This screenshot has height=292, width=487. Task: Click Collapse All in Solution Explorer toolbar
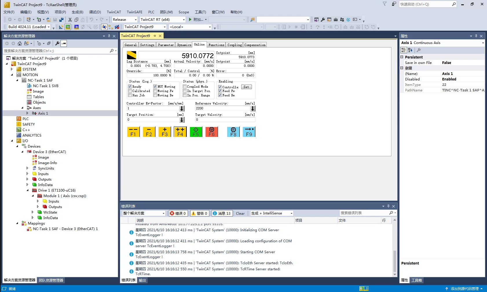(49, 43)
